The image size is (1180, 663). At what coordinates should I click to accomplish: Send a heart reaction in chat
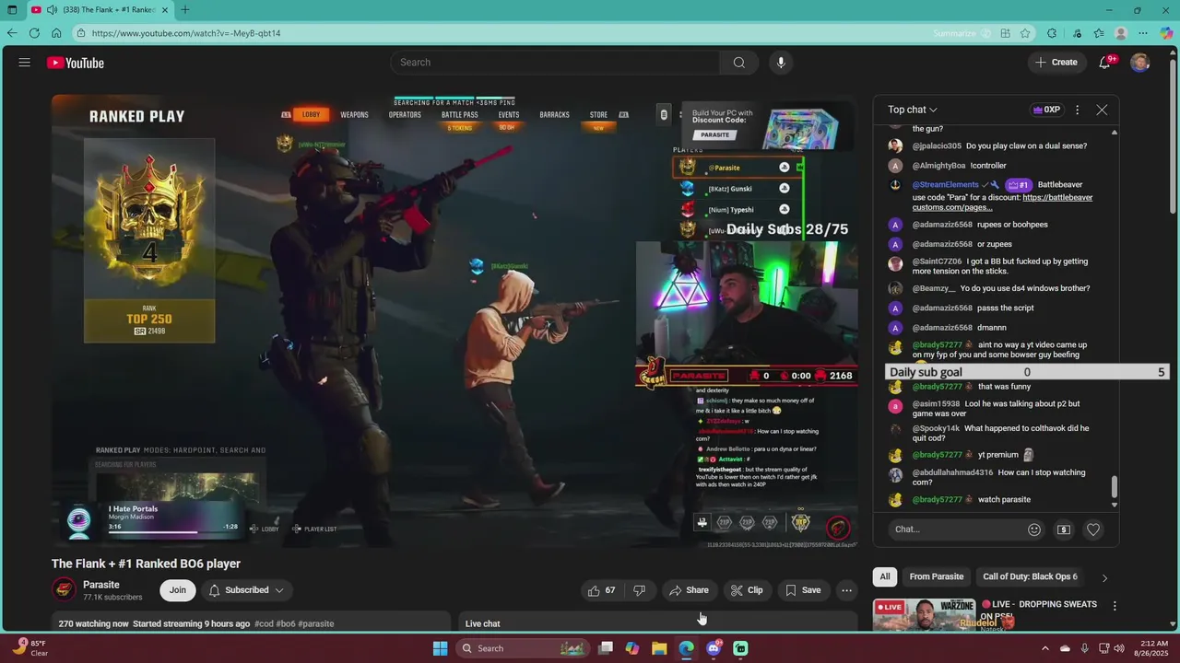click(1093, 529)
